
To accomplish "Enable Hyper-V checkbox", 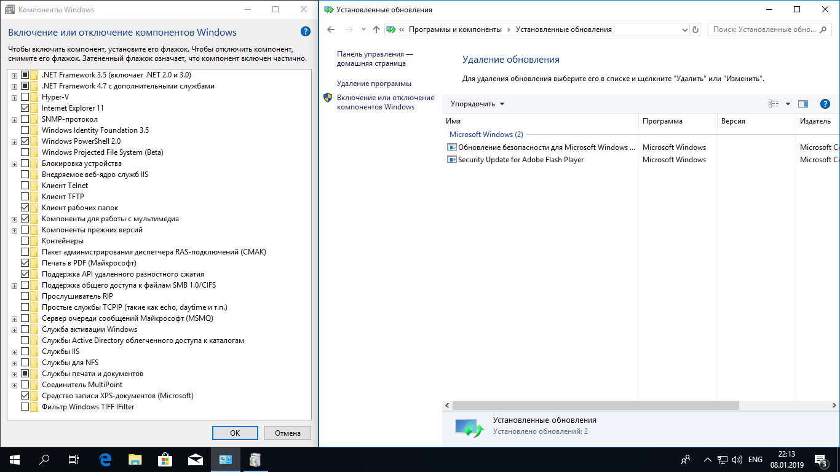I will [25, 97].
